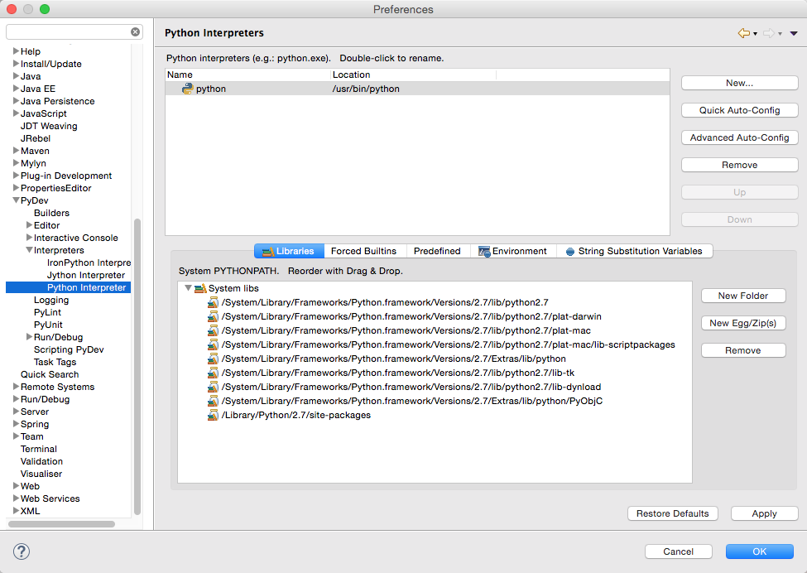This screenshot has height=573, width=807.
Task: Click the New Folder button
Action: (743, 296)
